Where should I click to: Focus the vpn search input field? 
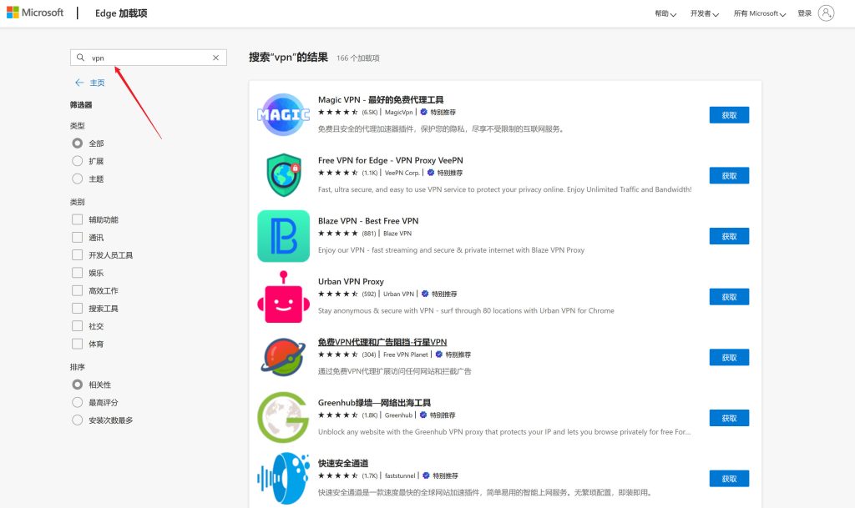[149, 58]
